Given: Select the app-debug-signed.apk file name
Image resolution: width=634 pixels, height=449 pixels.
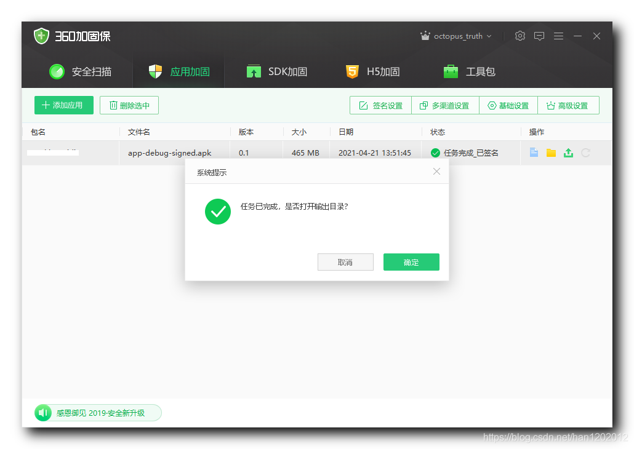Looking at the screenshot, I should (169, 153).
